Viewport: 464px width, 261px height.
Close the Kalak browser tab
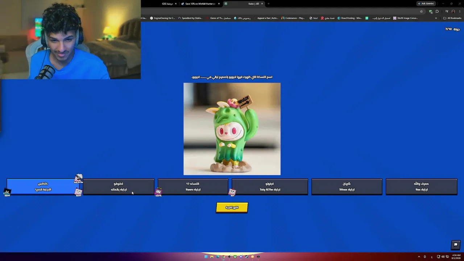click(262, 4)
